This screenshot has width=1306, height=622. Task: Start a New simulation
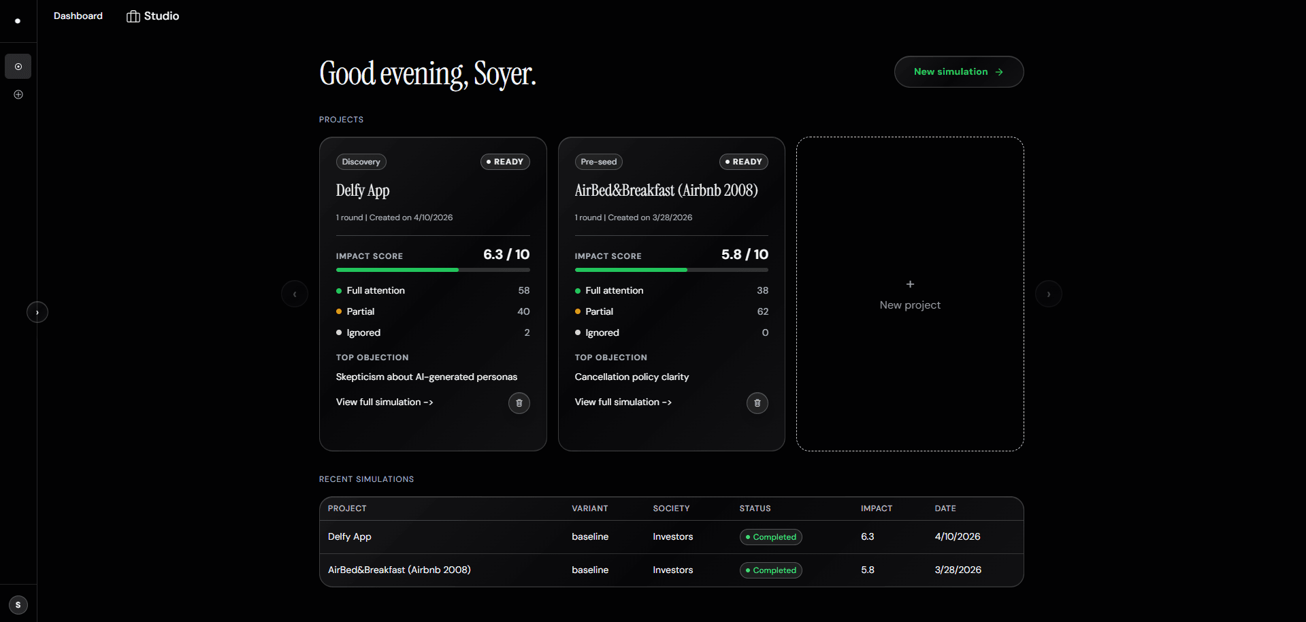click(x=958, y=72)
